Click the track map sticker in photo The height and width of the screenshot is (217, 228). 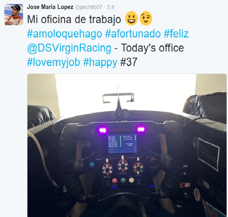pos(209,154)
